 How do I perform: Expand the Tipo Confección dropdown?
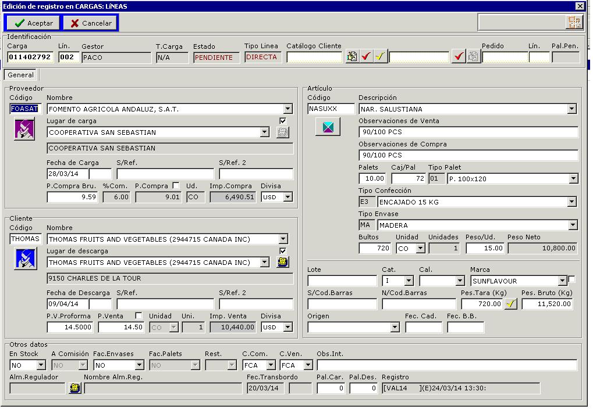(572, 202)
